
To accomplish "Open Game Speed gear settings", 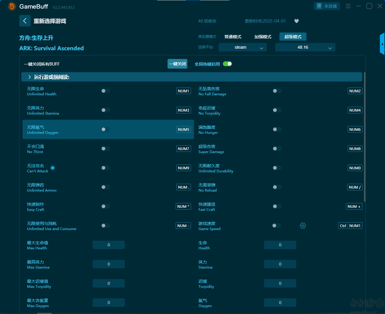I will pos(303,226).
